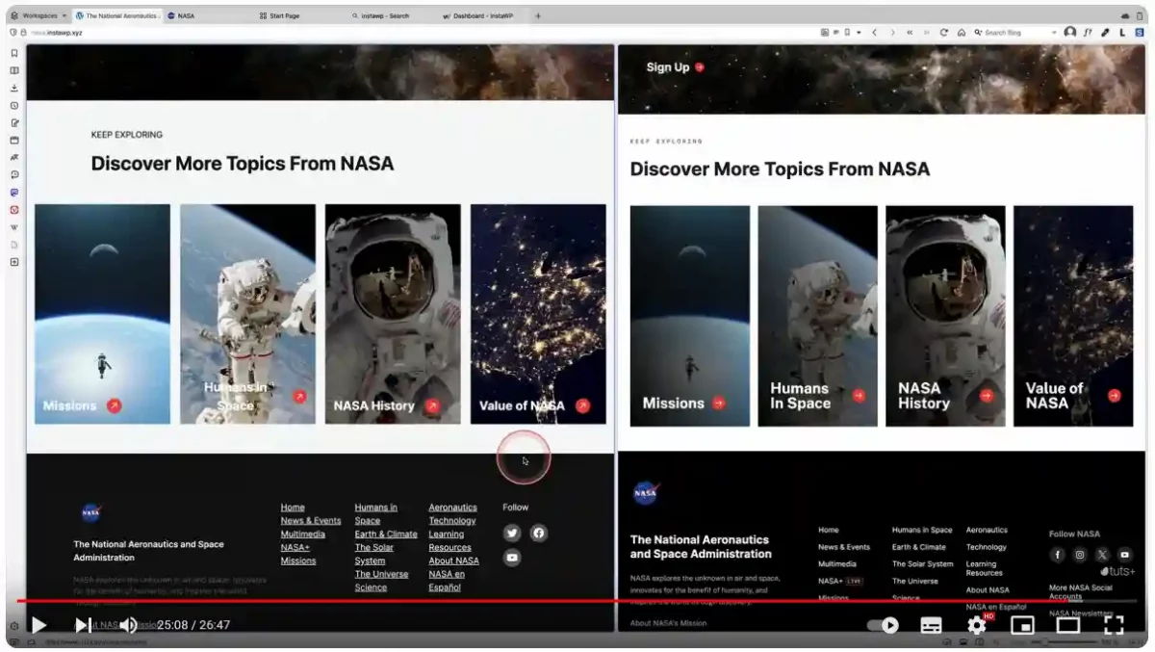
Task: Click the Facebook icon in the NASA footer
Action: [x=539, y=533]
